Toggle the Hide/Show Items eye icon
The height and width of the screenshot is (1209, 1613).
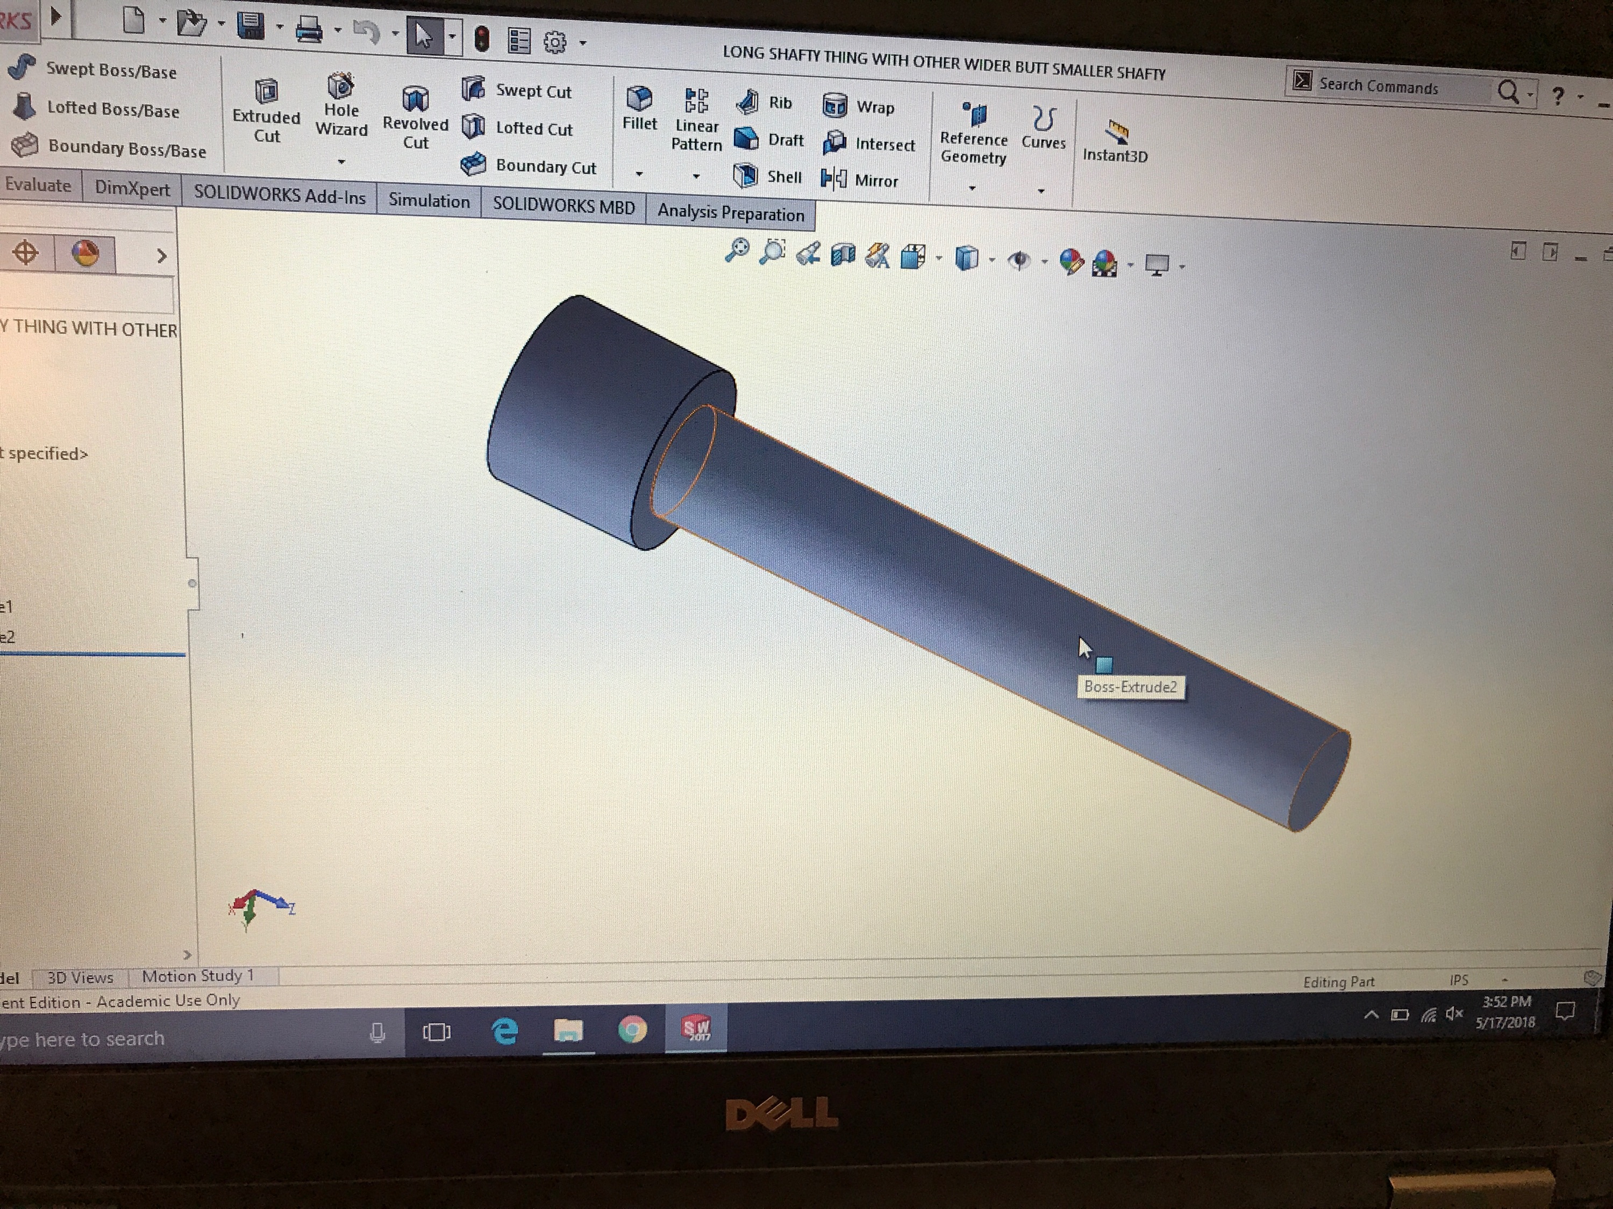click(x=1019, y=260)
